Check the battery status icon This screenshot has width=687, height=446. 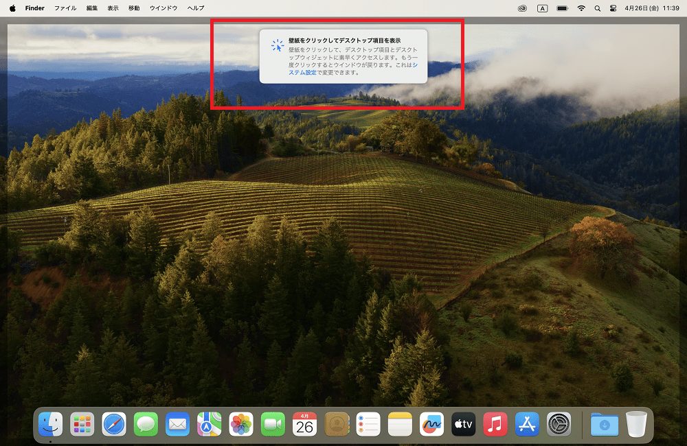pos(563,8)
